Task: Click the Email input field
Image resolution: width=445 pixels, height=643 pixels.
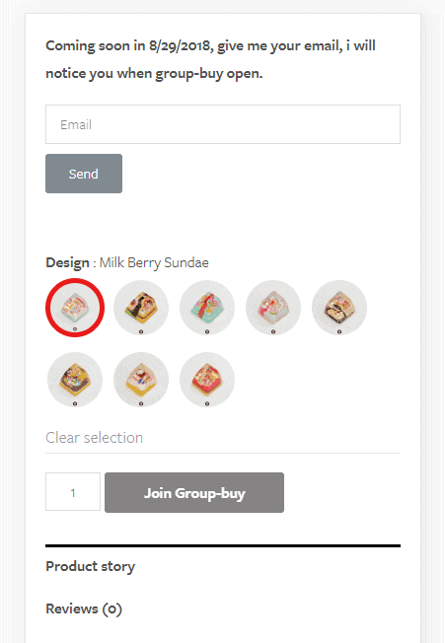Action: 223,124
